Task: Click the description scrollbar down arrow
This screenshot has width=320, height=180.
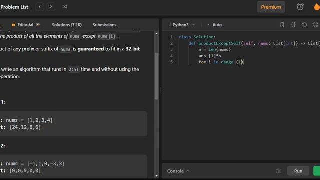Action: (x=156, y=176)
